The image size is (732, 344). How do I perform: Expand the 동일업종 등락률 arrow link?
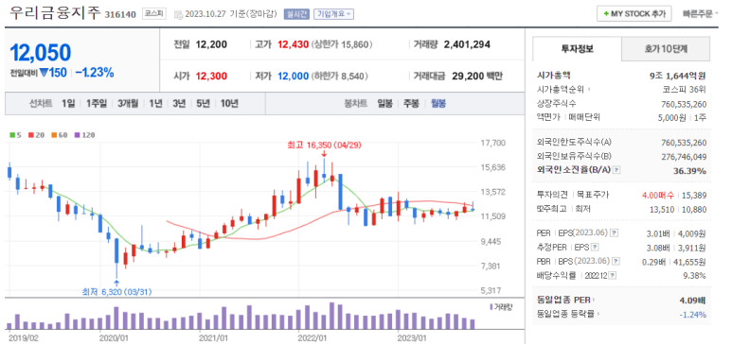[598, 314]
